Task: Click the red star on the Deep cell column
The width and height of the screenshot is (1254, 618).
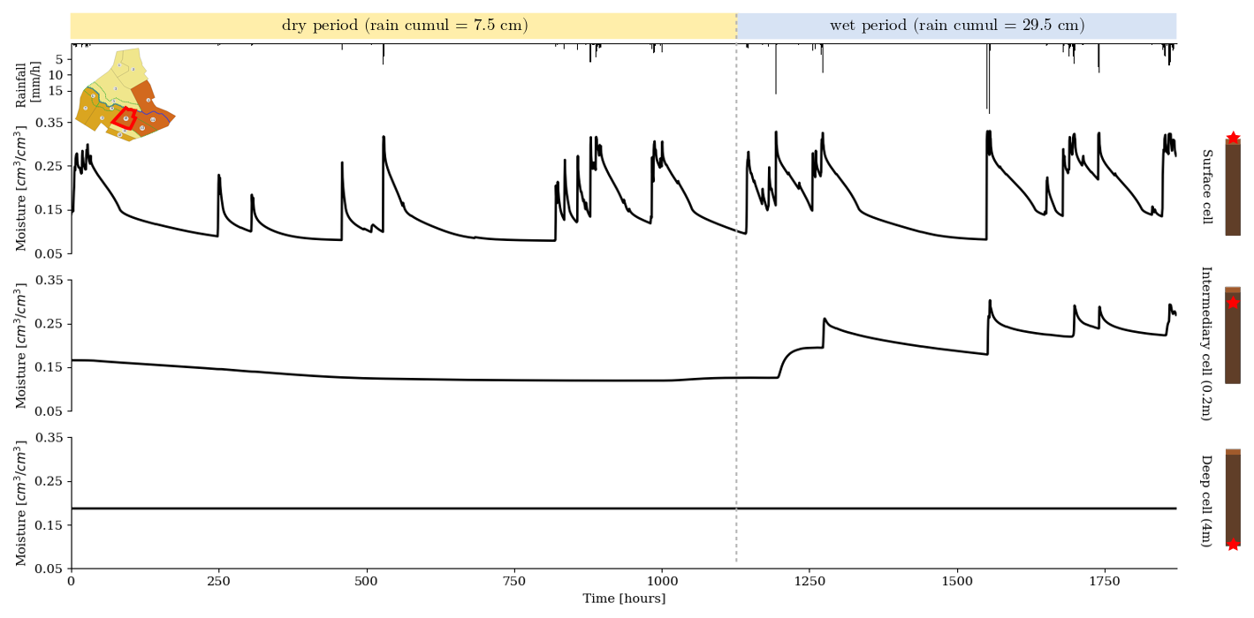Action: pos(1233,544)
